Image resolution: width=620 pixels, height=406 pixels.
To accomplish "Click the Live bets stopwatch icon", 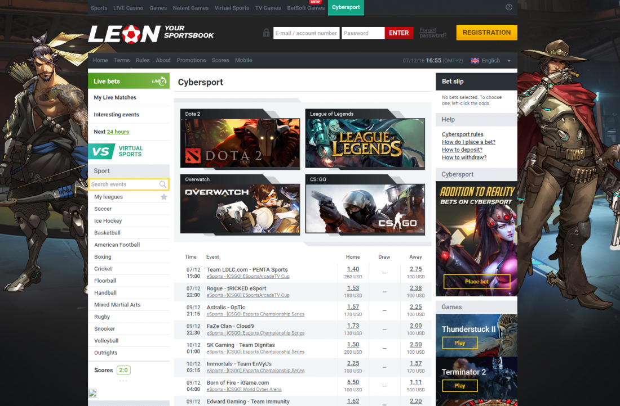I will pos(159,81).
